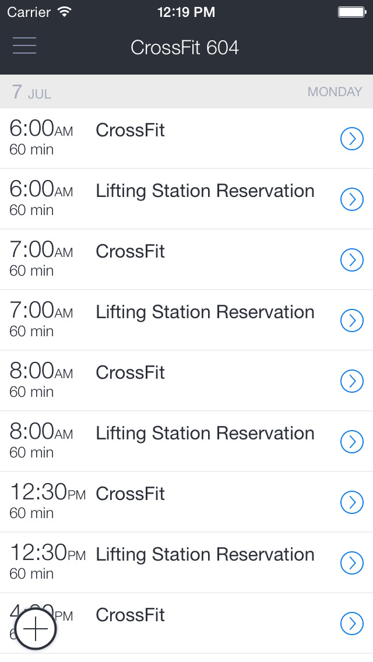Select the 6:00AM CrossFit class title
The image size is (373, 662).
[130, 130]
